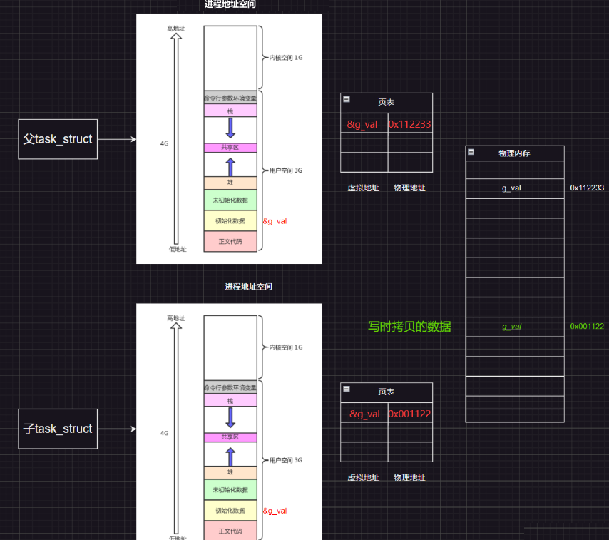This screenshot has width=609, height=540.
Task: Click the 页表 header of child page table
Action: coord(387,393)
